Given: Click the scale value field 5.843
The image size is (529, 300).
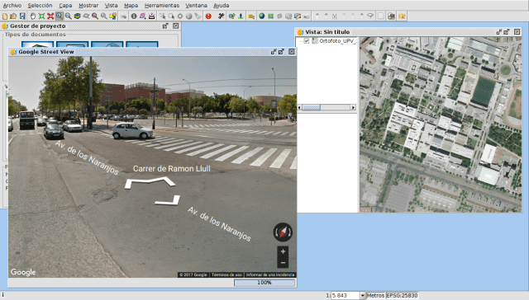Looking at the screenshot, I should [345, 296].
